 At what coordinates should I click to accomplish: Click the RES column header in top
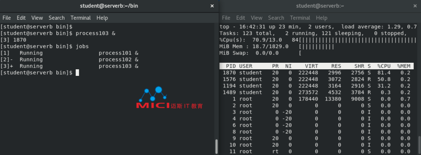336,66
